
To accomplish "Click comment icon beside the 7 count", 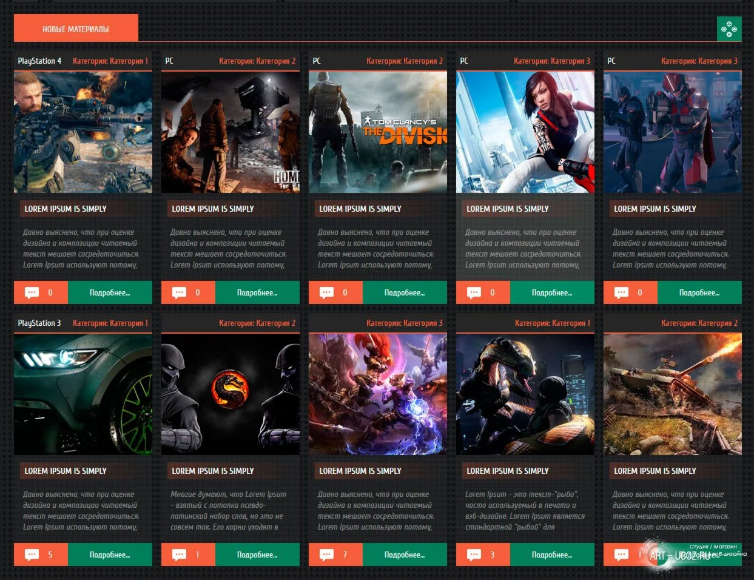I will click(x=327, y=555).
